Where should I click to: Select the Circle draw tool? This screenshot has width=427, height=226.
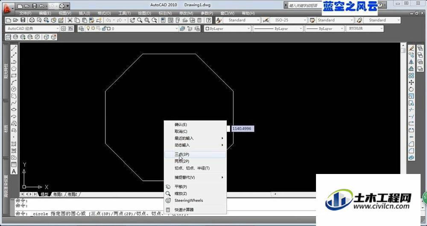point(14,89)
